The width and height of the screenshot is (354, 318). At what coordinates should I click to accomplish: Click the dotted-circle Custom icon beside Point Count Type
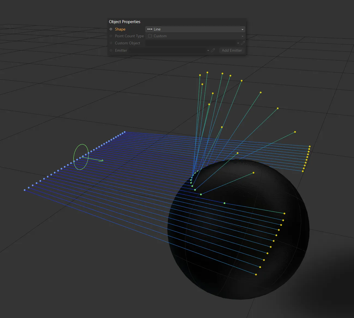click(x=150, y=36)
